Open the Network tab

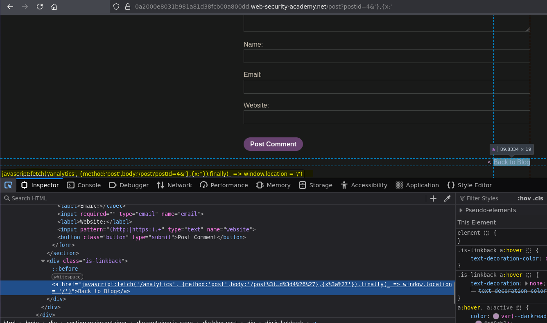[174, 185]
